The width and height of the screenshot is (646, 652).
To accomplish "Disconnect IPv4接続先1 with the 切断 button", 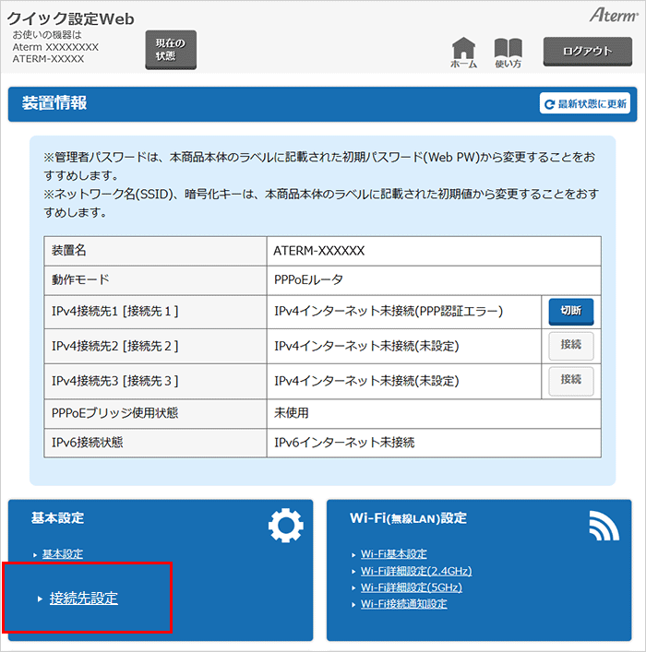I will pos(570,312).
